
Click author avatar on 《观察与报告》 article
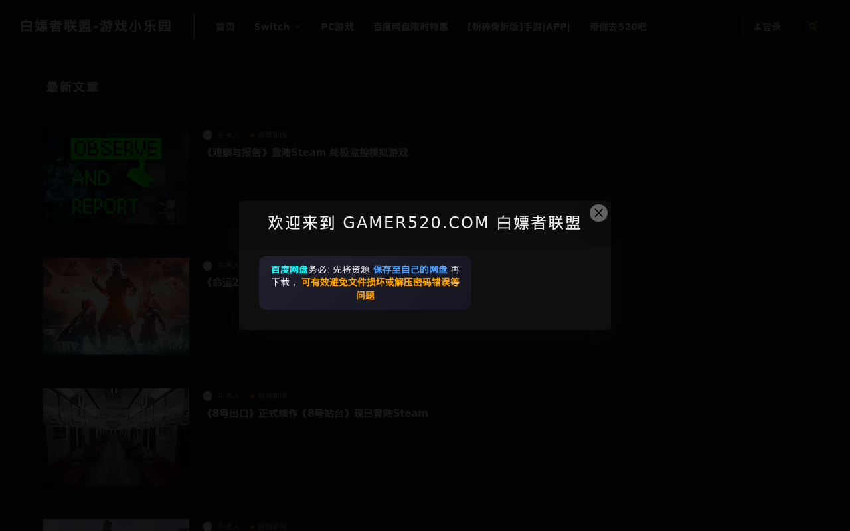[x=208, y=135]
